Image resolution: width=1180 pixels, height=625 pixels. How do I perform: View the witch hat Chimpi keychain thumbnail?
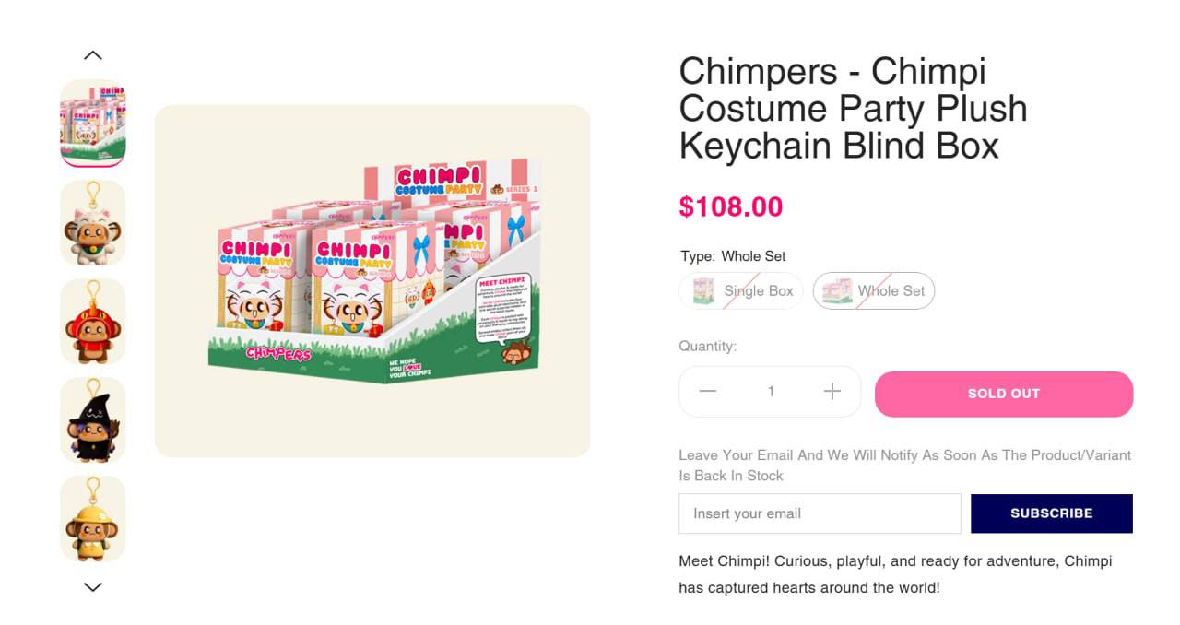pos(92,419)
